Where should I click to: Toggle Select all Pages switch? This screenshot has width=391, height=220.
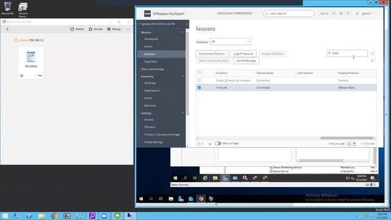pos(217,144)
